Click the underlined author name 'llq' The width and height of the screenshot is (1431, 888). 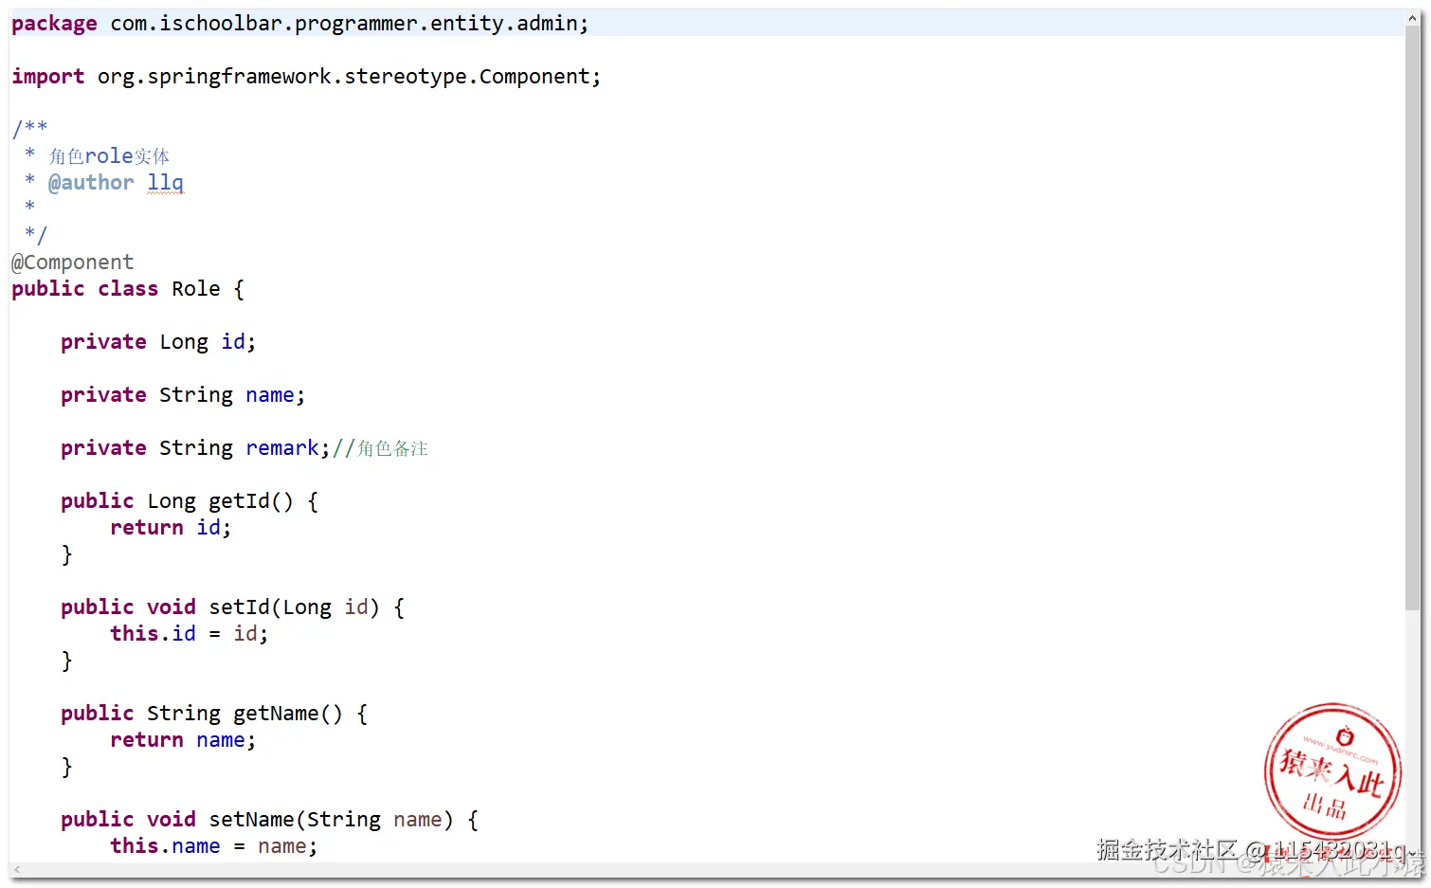[x=165, y=182]
